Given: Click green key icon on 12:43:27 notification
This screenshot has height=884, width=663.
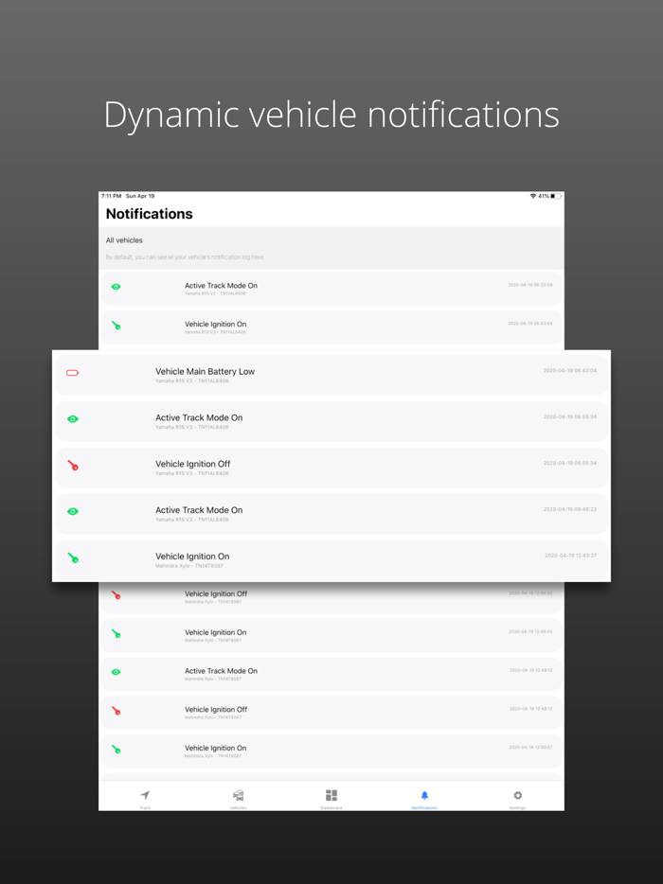Looking at the screenshot, I should tap(73, 558).
